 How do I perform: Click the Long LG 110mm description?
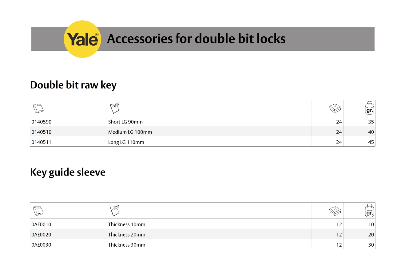(126, 142)
